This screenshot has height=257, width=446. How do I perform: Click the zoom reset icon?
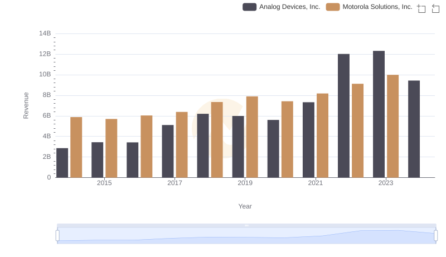435,8
